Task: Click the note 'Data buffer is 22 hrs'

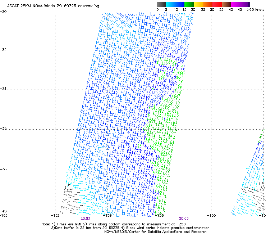Action: pyautogui.click(x=73, y=228)
